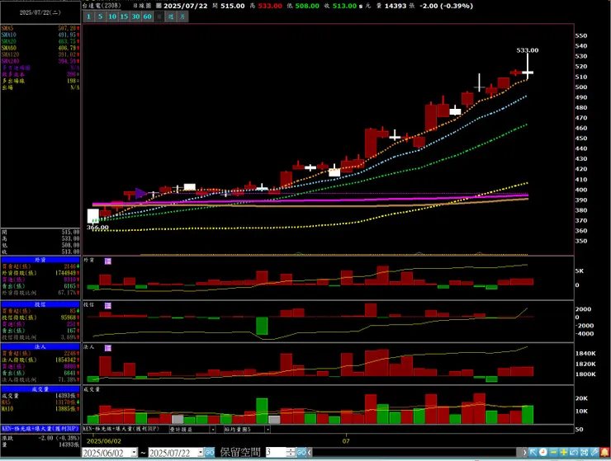
Task: Open the end date 2025/07/22 dropdown
Action: tap(201, 453)
